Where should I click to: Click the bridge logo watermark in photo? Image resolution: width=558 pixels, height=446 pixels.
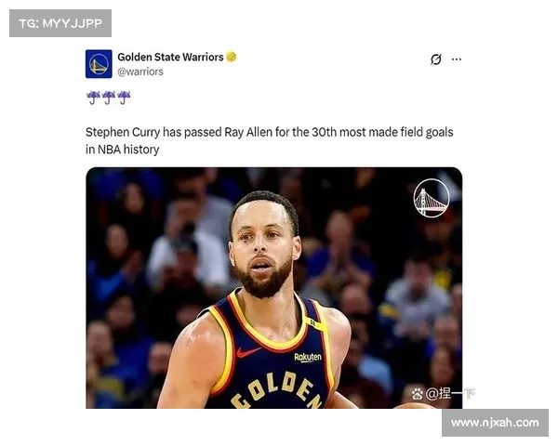coord(432,198)
